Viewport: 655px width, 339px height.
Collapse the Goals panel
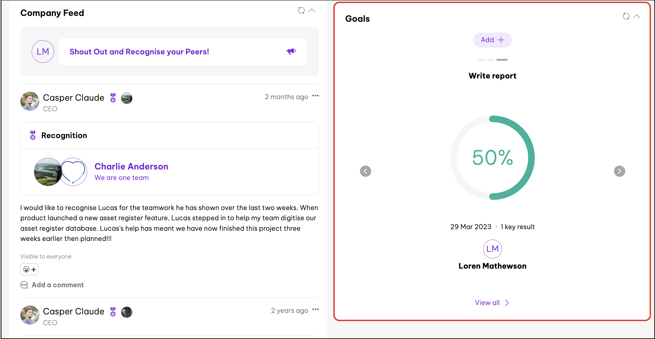pyautogui.click(x=637, y=16)
